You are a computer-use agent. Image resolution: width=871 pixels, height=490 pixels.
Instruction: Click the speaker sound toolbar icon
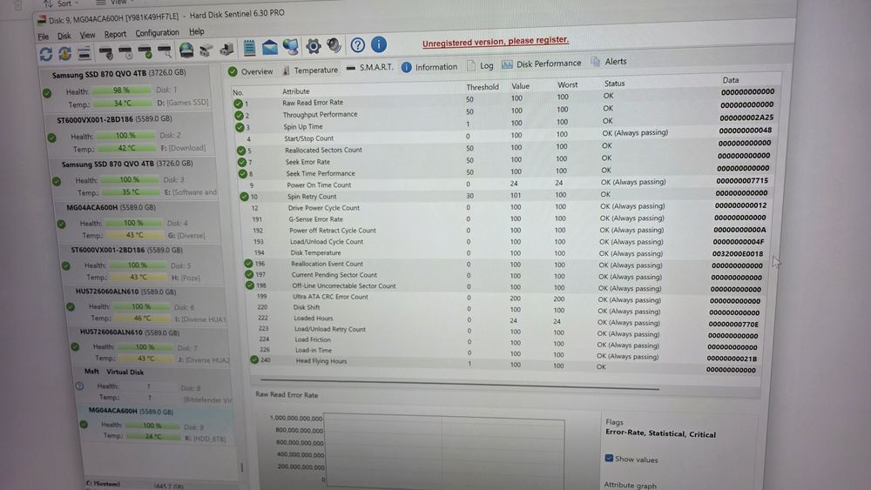(x=334, y=45)
